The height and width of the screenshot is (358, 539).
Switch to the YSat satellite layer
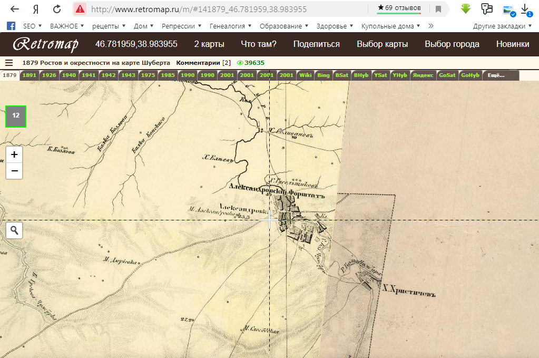pyautogui.click(x=380, y=75)
